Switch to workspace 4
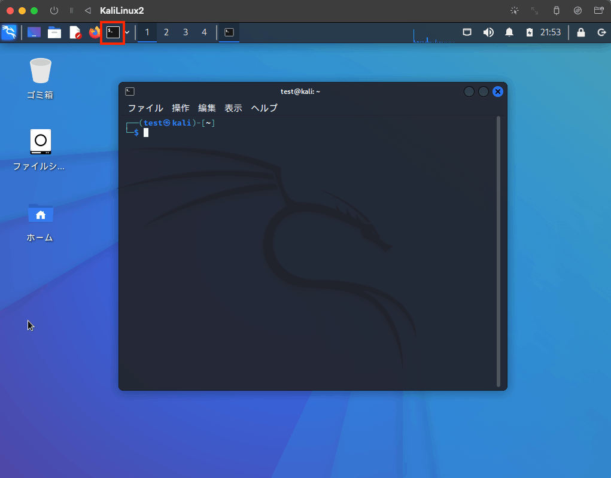The width and height of the screenshot is (611, 478). coord(204,32)
